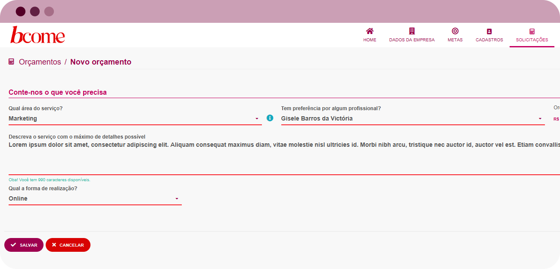
Task: Click the darkest first window dot
Action: pos(21,12)
